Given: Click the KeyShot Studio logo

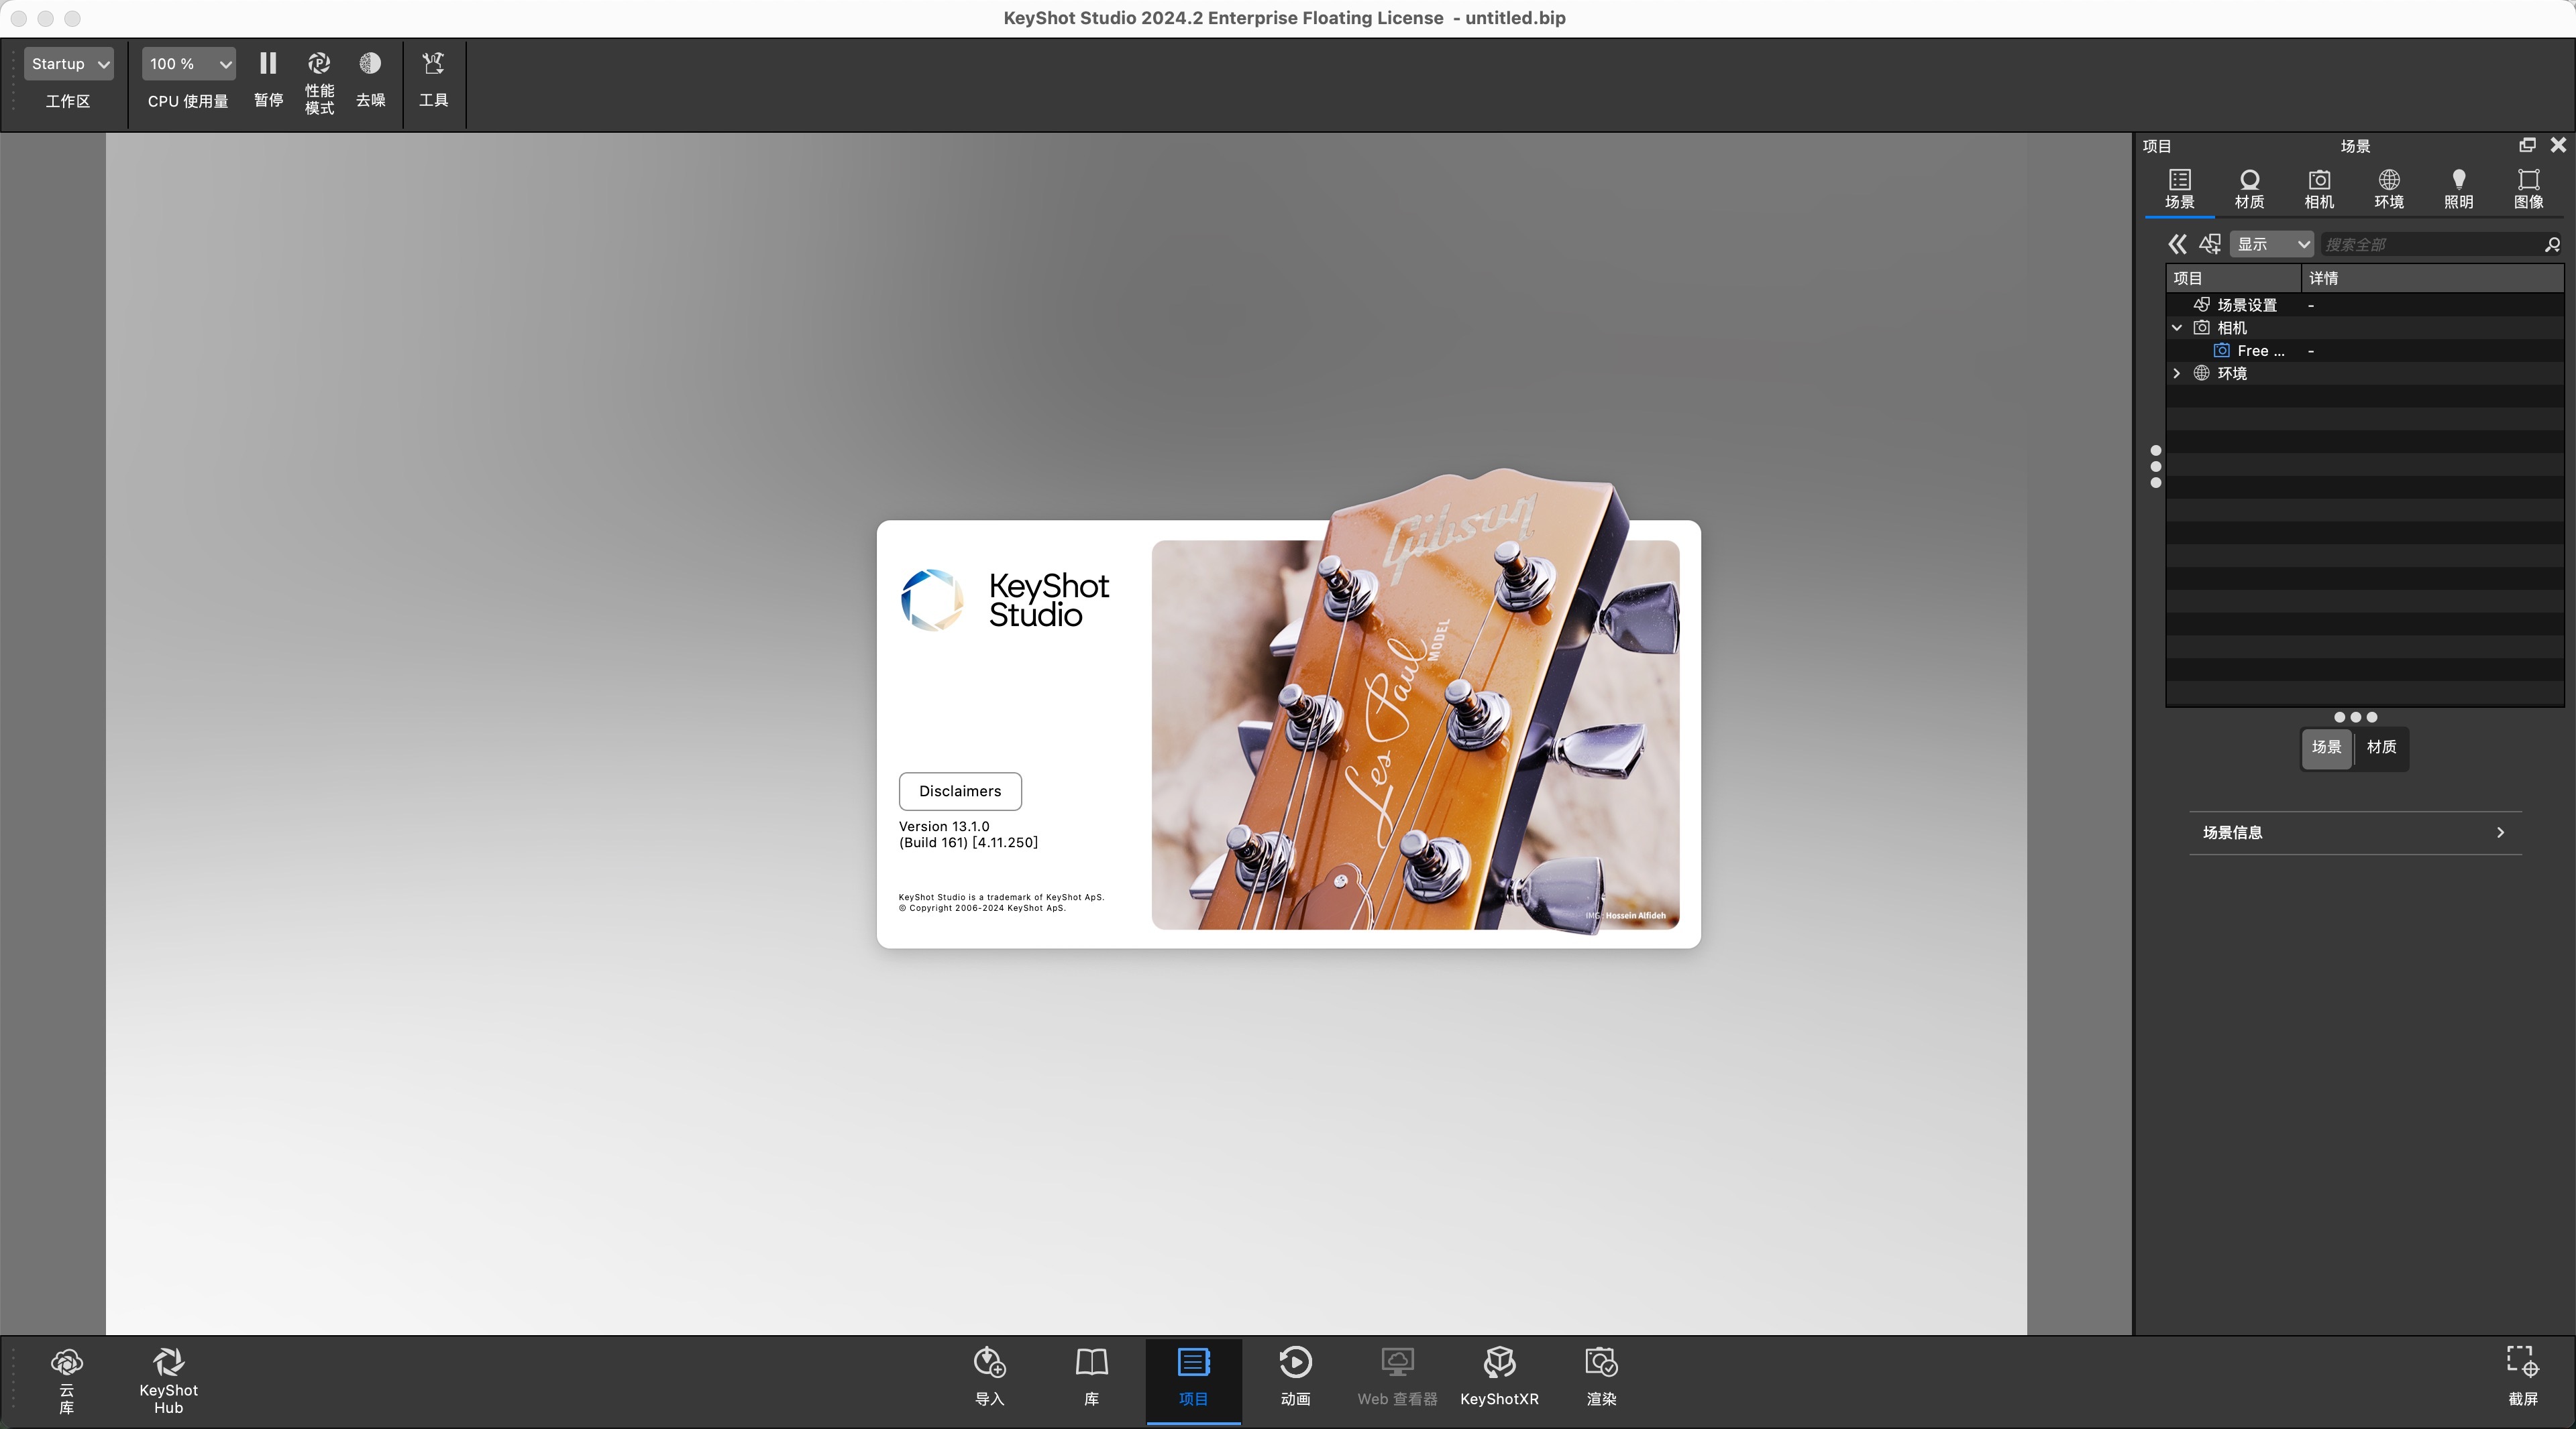Looking at the screenshot, I should pyautogui.click(x=1005, y=600).
